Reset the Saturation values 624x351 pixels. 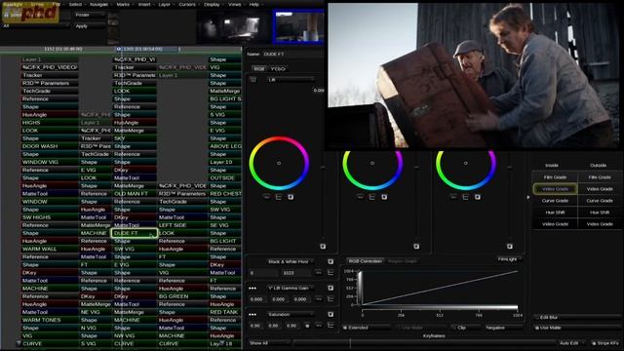coord(319,326)
